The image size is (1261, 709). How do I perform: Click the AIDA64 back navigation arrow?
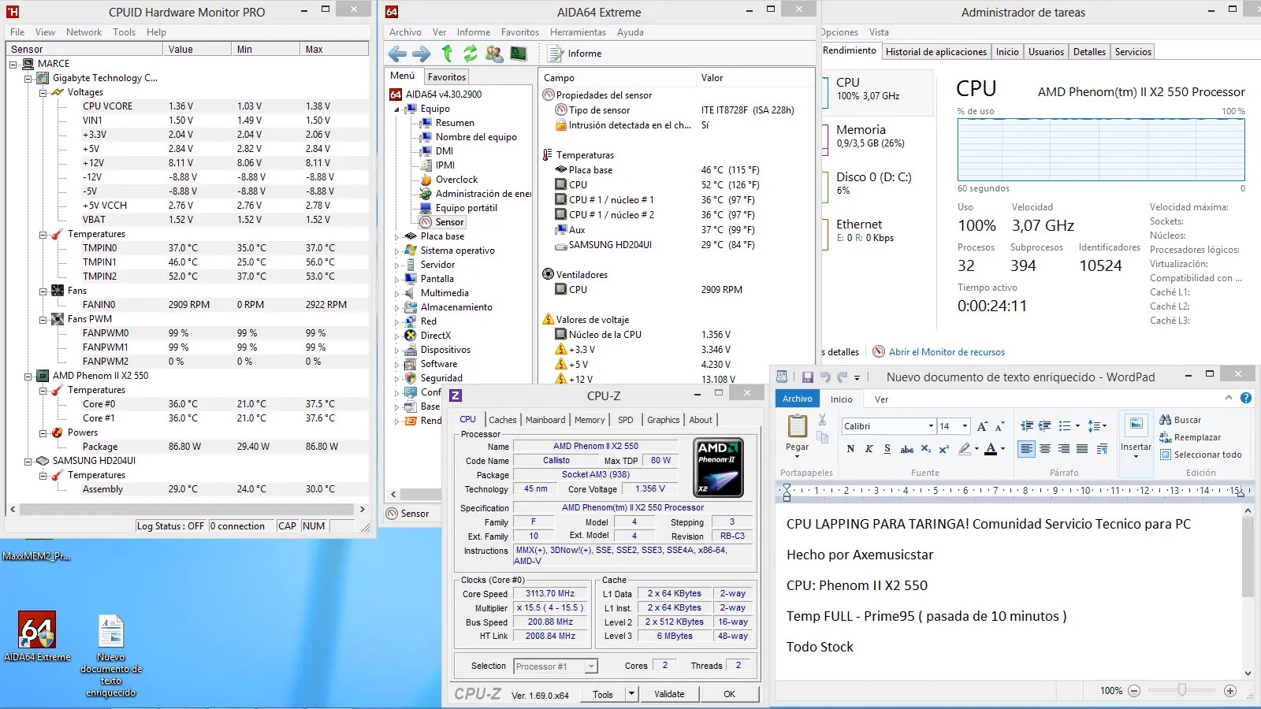click(x=398, y=54)
